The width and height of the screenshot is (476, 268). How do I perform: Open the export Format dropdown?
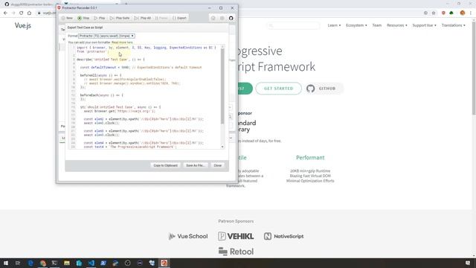tap(106, 36)
